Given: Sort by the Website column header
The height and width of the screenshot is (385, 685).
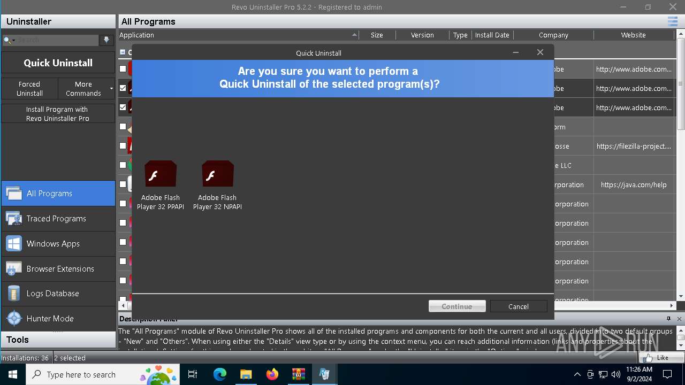Looking at the screenshot, I should [x=634, y=35].
